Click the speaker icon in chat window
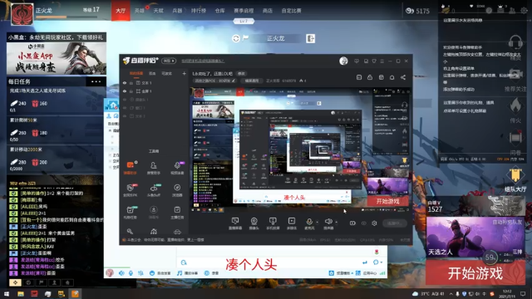Screen dimensions: 532x299 121,273
